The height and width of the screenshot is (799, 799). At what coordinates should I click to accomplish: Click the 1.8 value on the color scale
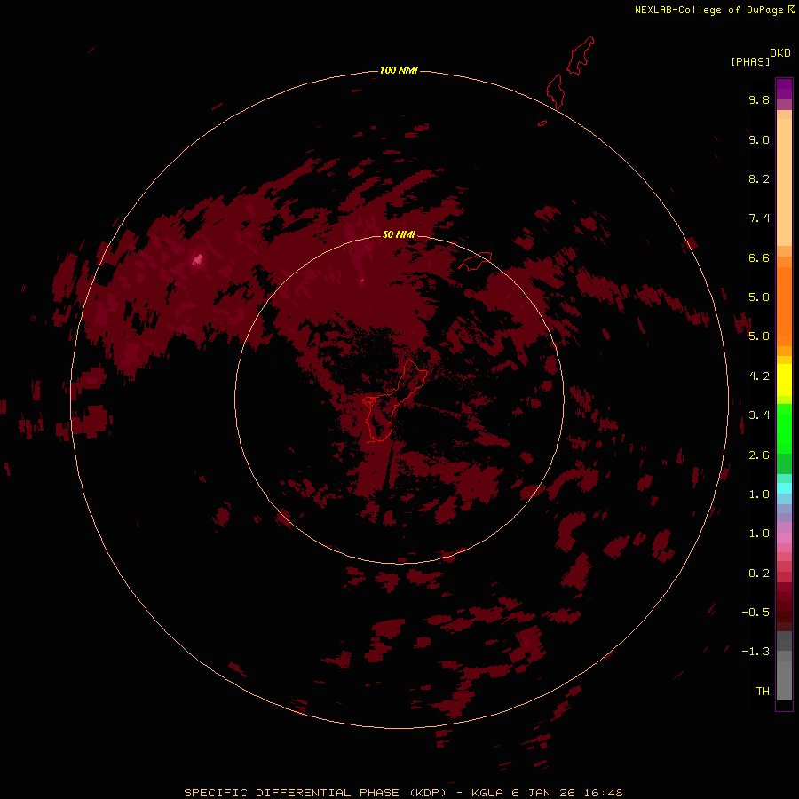pyautogui.click(x=759, y=494)
